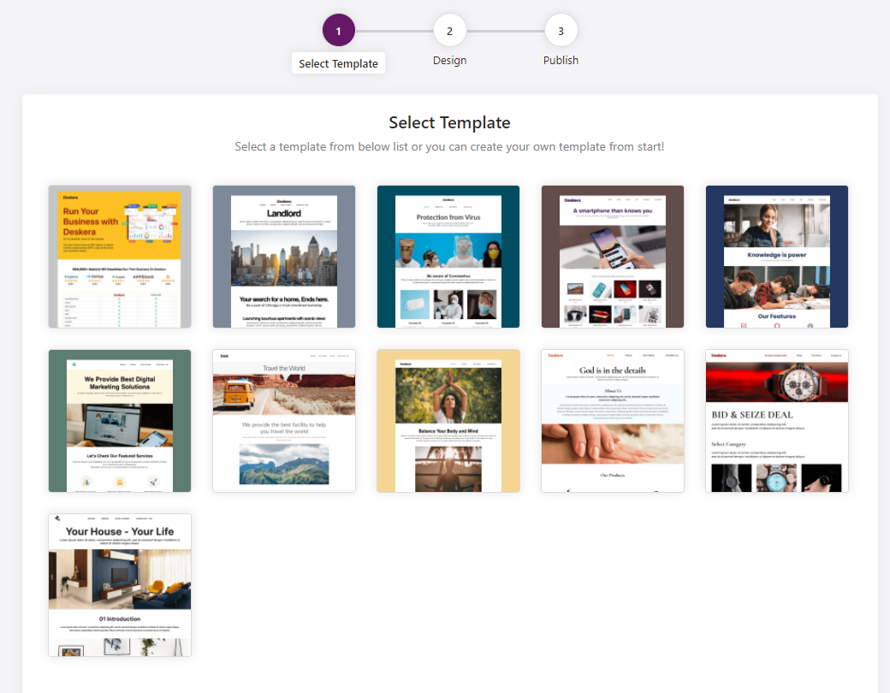Select the Knowledge is power template
Viewport: 890px width, 693px height.
777,257
